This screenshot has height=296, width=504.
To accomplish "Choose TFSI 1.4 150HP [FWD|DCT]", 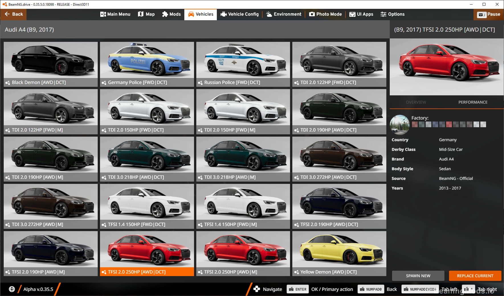I will click(147, 206).
